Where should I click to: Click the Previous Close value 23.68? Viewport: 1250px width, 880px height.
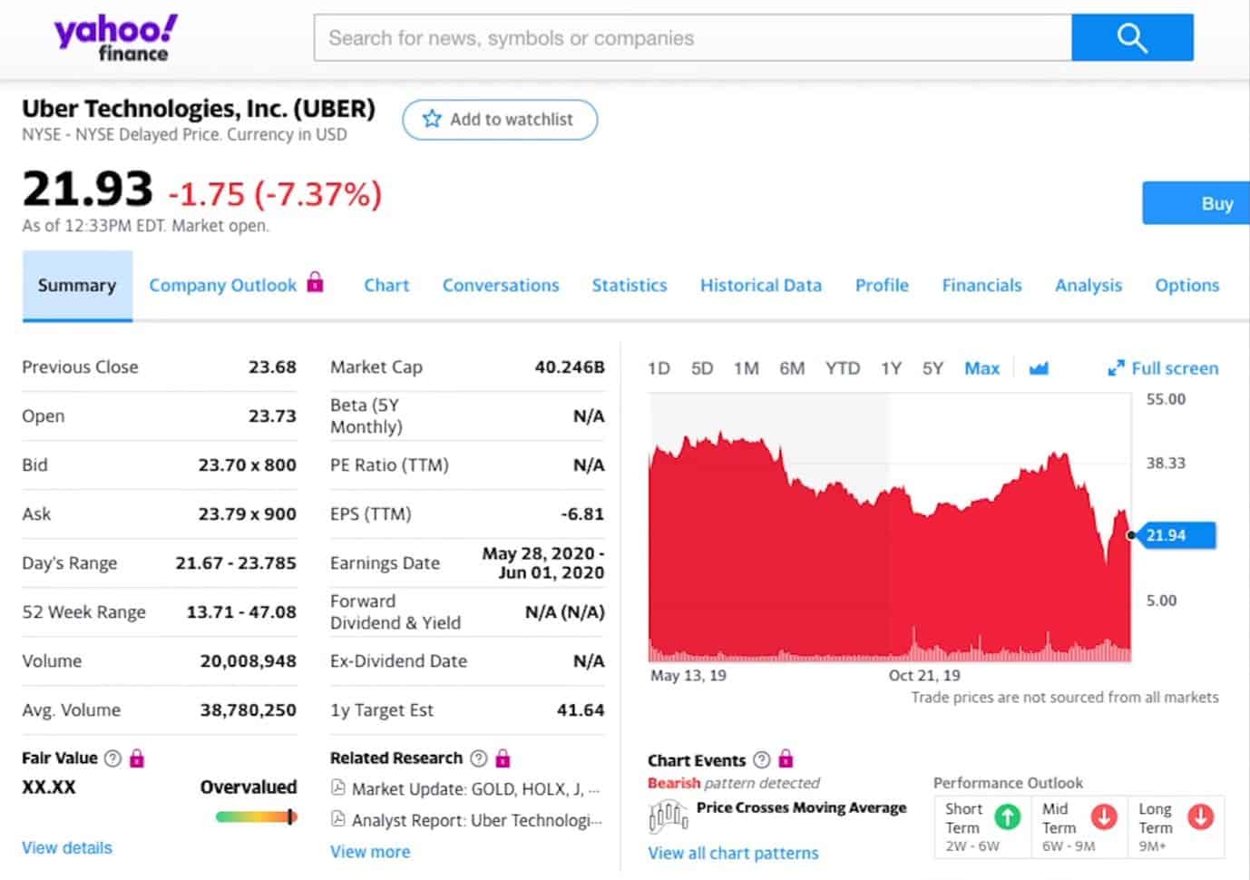[x=272, y=367]
